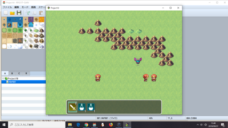Show hidden system tray icons
228x128 pixels.
[x=198, y=125]
